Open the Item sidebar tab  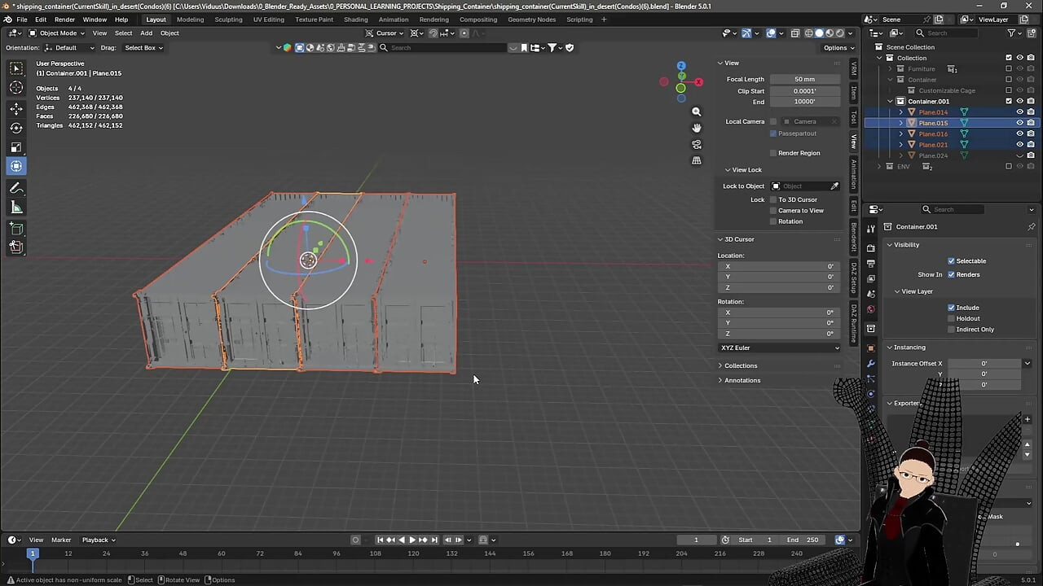[x=854, y=92]
